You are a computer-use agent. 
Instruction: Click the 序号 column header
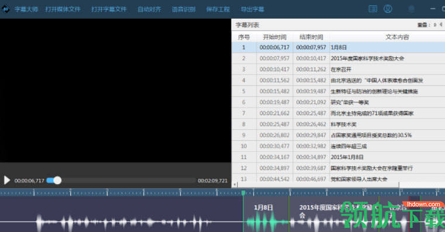(244, 37)
